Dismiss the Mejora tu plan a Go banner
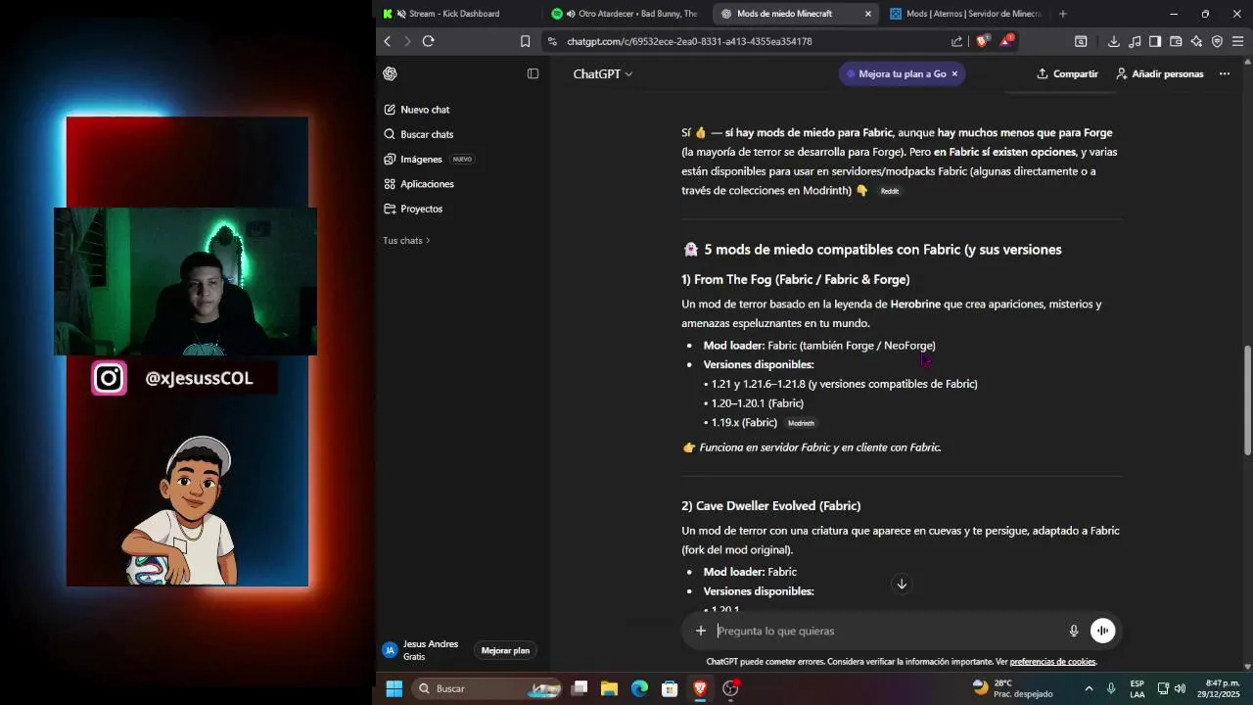1253x705 pixels. 954,73
